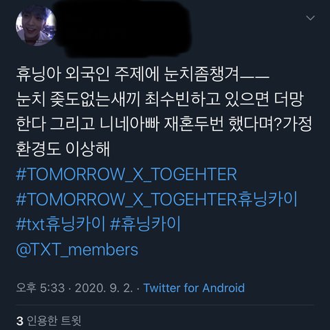Tap the tweet line starting 한다 그리고
The height and width of the screenshot is (330, 330).
coord(164,124)
